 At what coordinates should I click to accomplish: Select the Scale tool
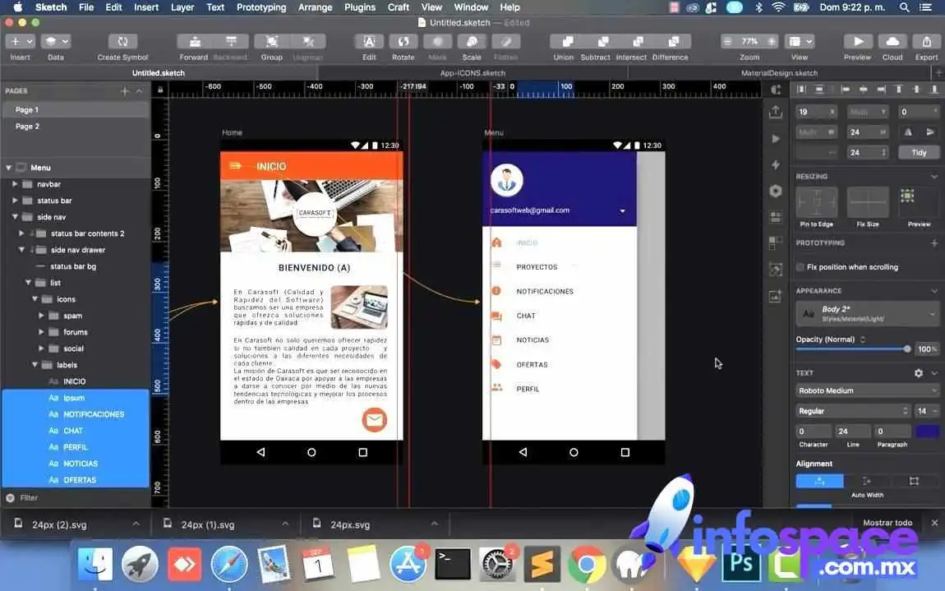[472, 42]
